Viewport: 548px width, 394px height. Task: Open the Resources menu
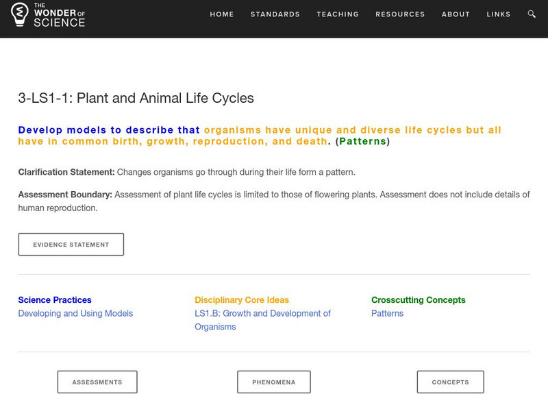coord(400,14)
